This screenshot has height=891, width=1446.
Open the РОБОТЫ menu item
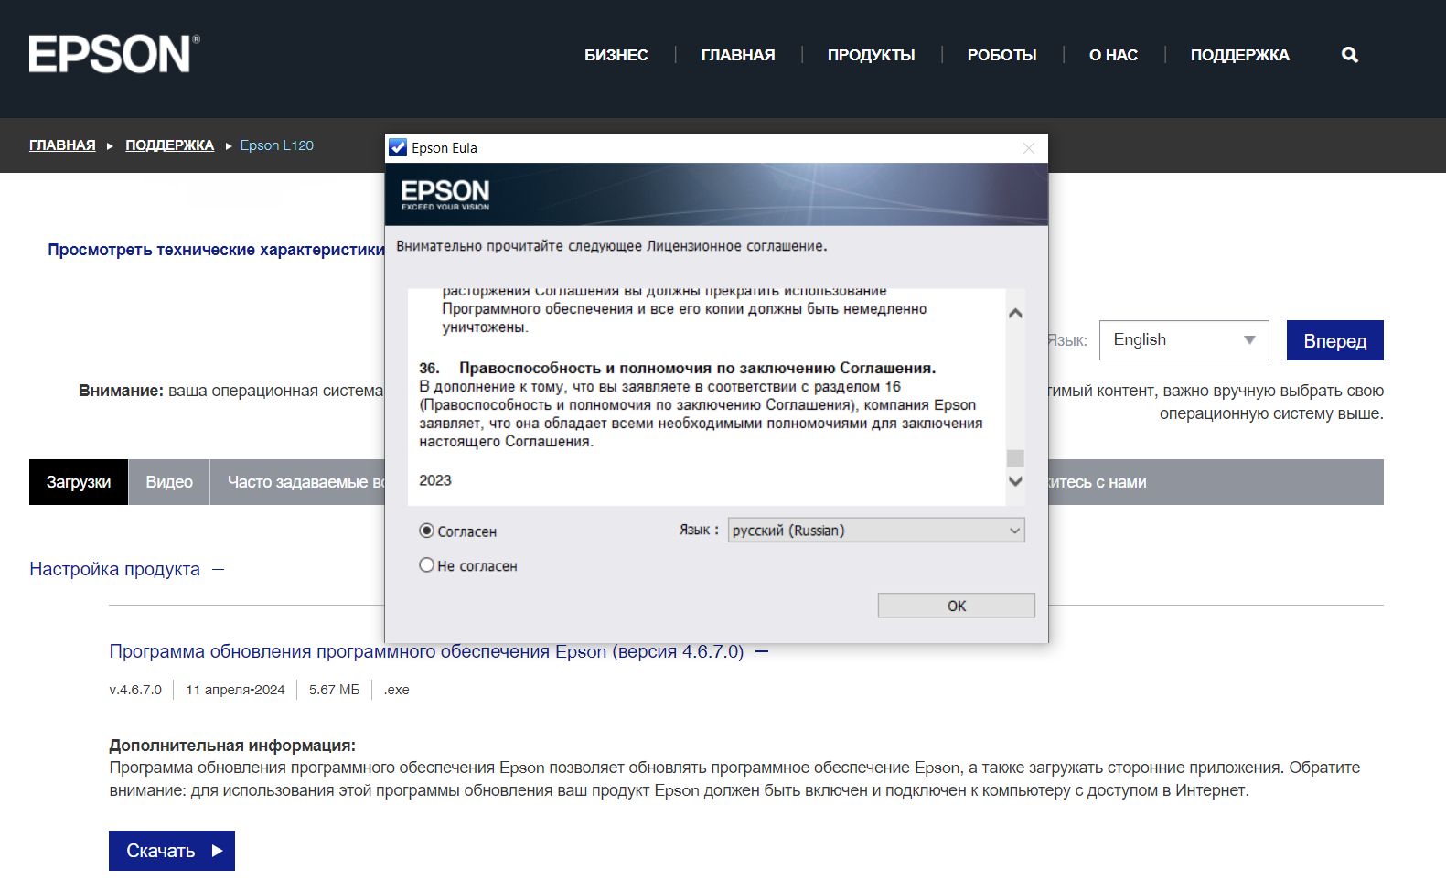(1002, 55)
